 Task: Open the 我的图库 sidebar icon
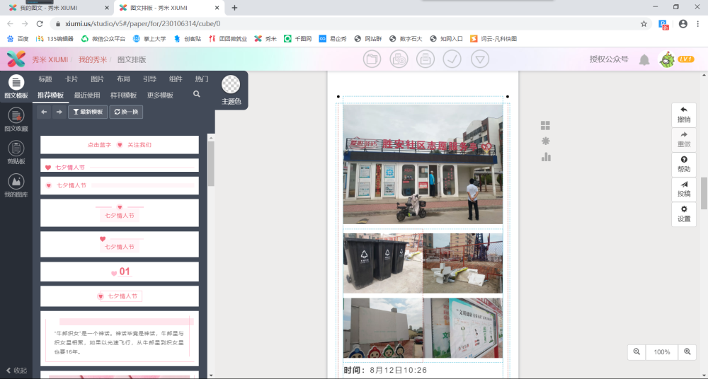coord(16,185)
